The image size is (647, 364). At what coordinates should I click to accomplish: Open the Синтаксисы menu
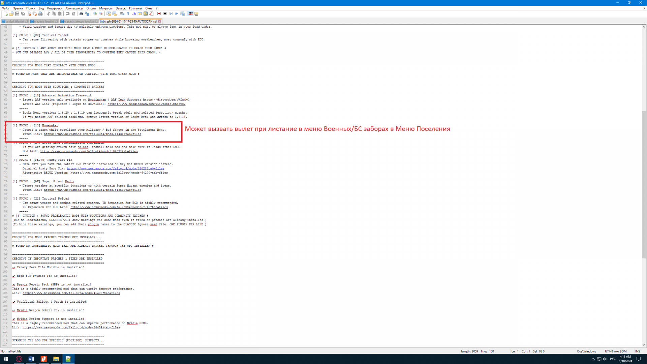74,8
